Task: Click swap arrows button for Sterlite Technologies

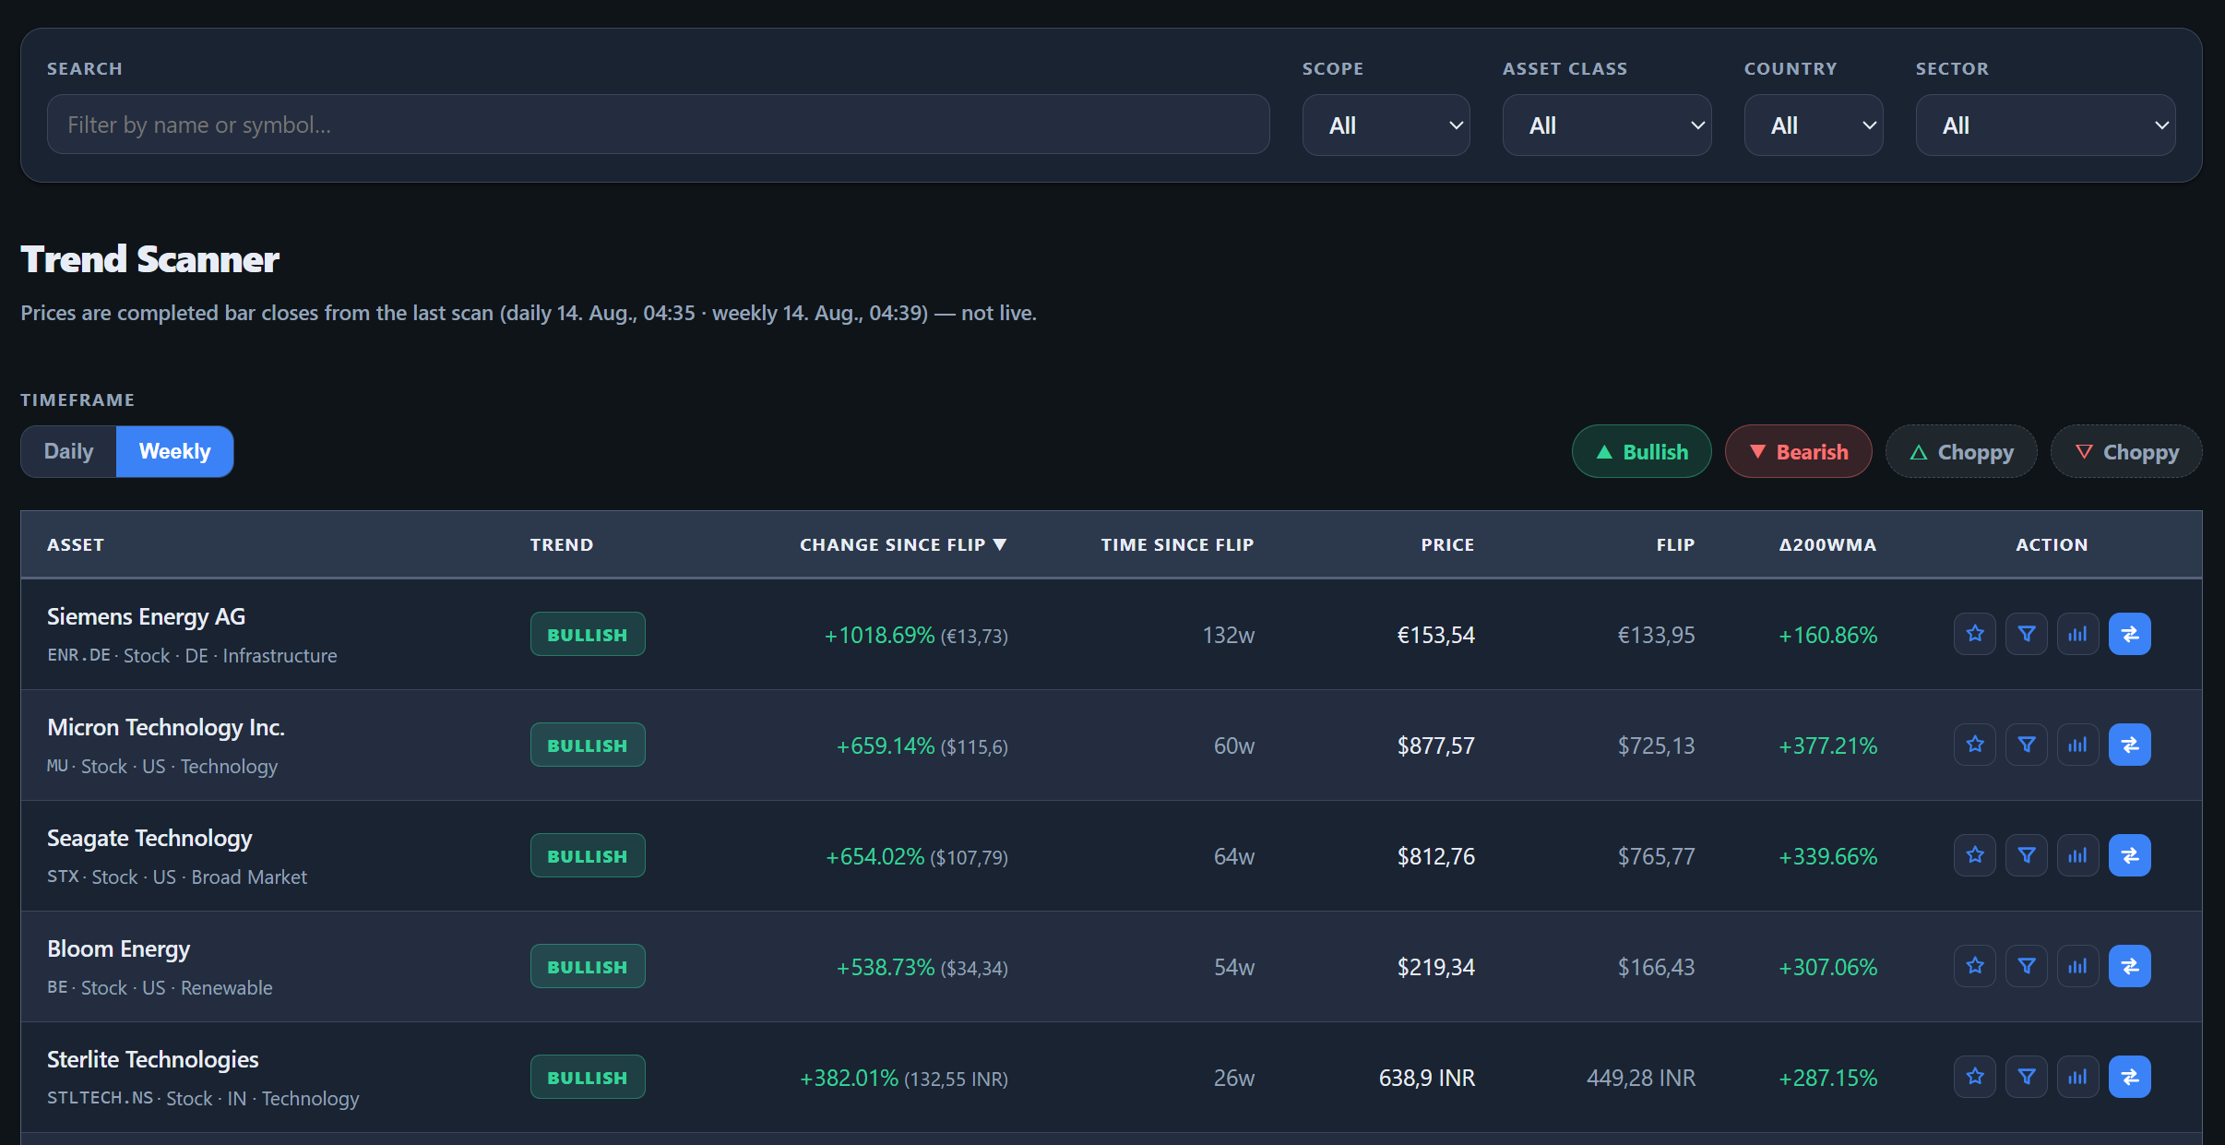Action: tap(2129, 1077)
